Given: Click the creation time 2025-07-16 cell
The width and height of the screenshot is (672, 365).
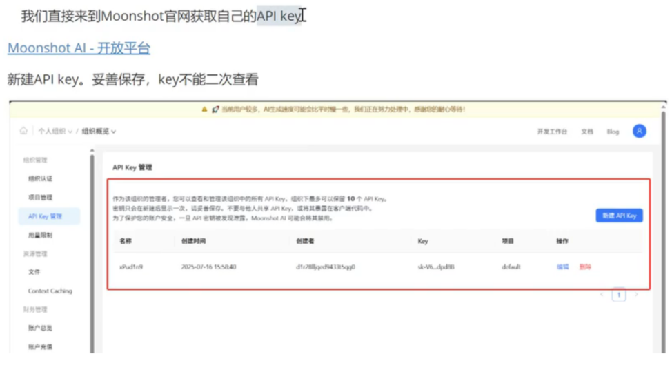Looking at the screenshot, I should click(209, 267).
